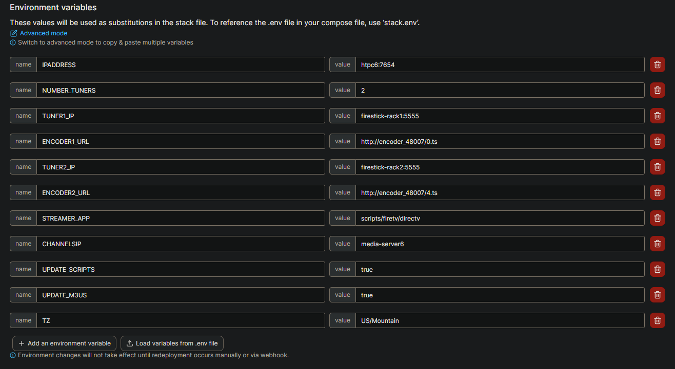This screenshot has width=675, height=369.
Task: Click the NUMBER_TUNERS name field
Action: coord(181,90)
